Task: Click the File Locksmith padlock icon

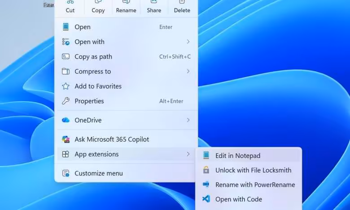Action: coord(206,170)
